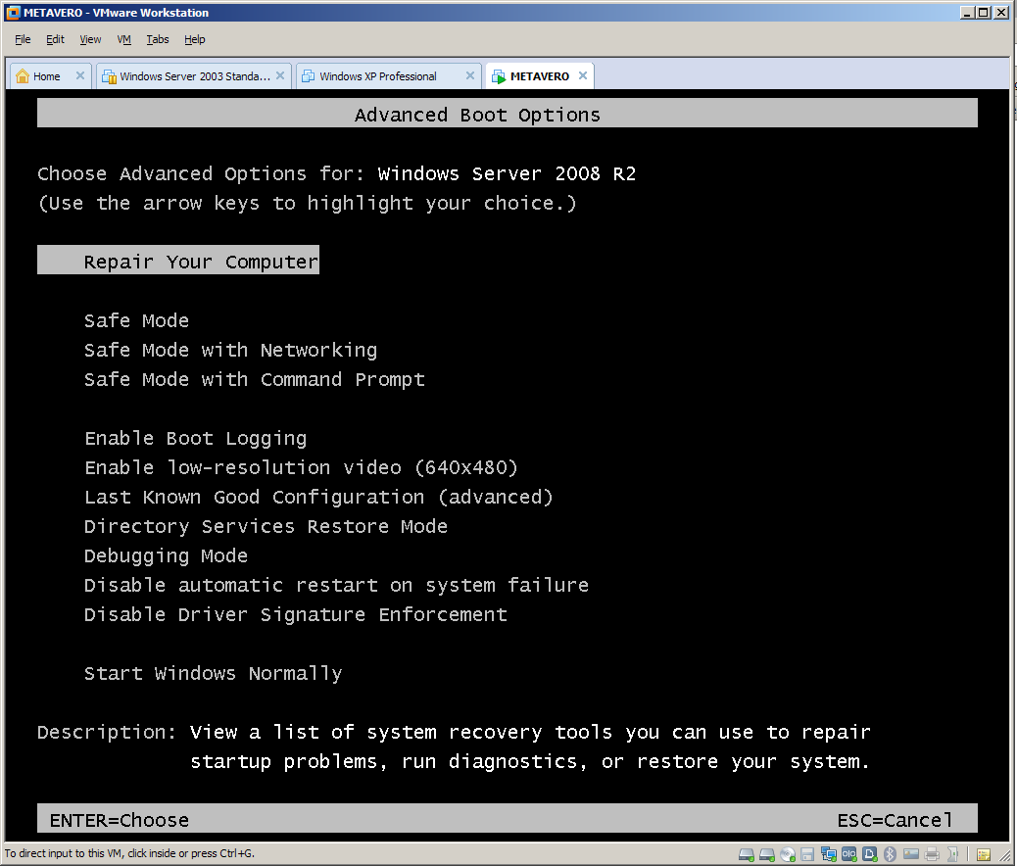Click Safe Mode with Command Prompt
This screenshot has height=866, width=1017.
(255, 379)
